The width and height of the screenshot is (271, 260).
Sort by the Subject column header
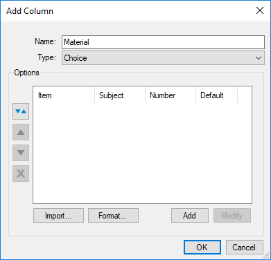(120, 95)
